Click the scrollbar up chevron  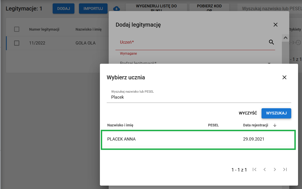[x=286, y=38]
